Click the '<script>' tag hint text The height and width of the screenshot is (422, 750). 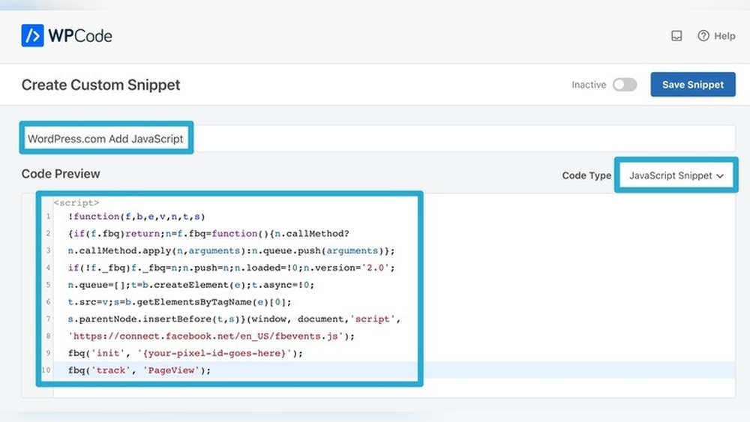(x=76, y=202)
